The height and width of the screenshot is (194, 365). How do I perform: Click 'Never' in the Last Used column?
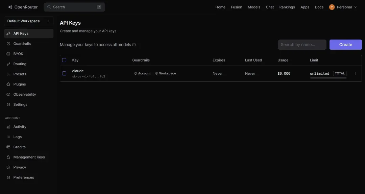point(250,73)
